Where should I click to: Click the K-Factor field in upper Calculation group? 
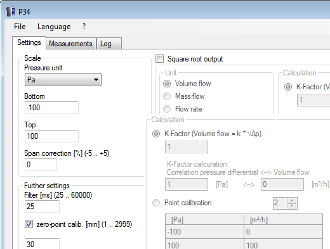pos(313,100)
